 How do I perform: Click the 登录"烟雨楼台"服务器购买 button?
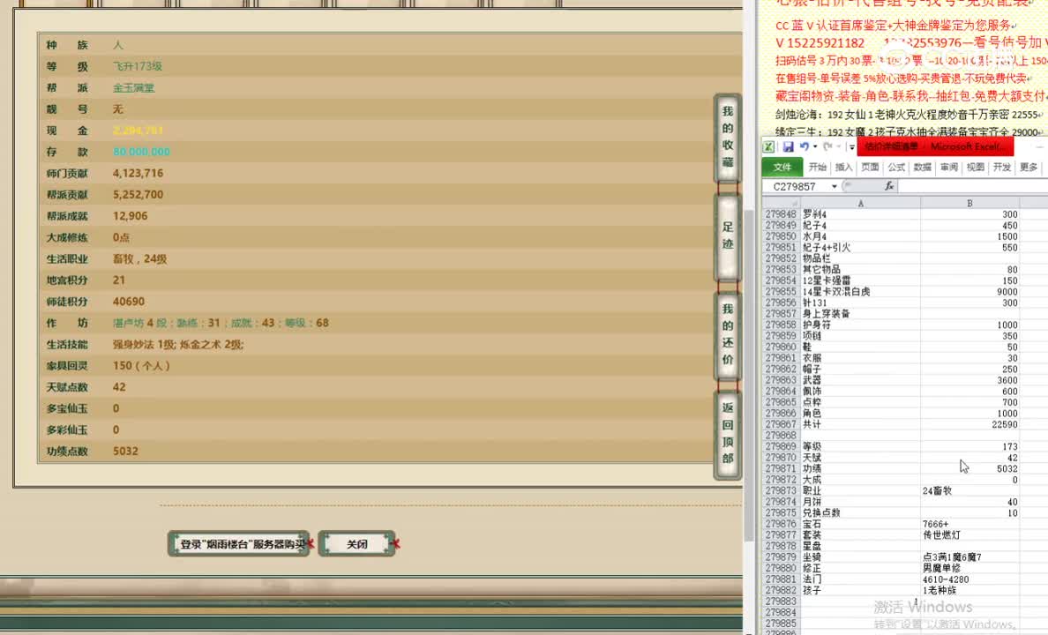(239, 544)
